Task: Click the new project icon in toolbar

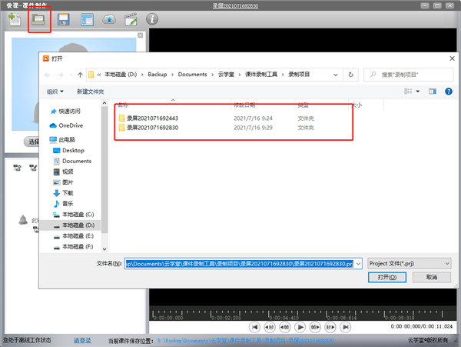Action: click(x=14, y=20)
